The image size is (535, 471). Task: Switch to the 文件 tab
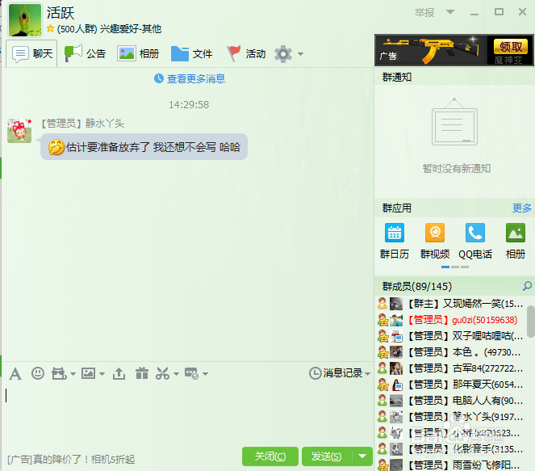tap(191, 53)
